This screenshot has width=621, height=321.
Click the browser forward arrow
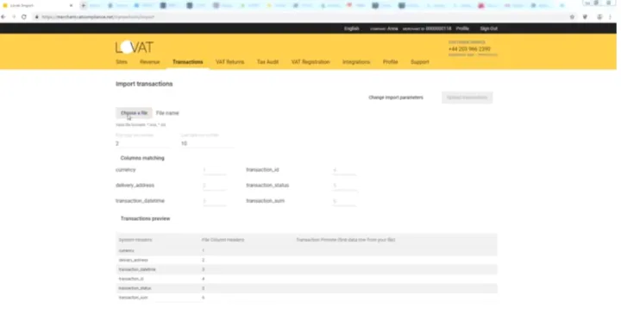pyautogui.click(x=14, y=17)
